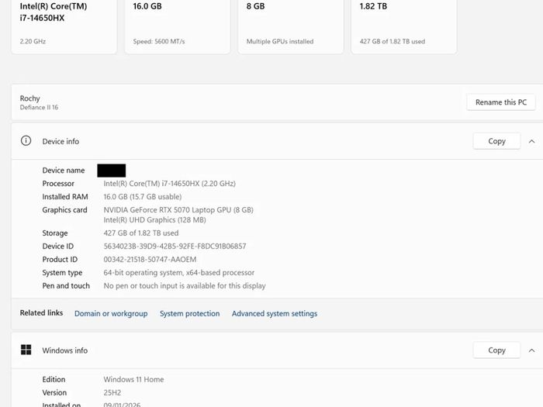
Task: Collapse the Device info section chevron
Action: pyautogui.click(x=531, y=141)
